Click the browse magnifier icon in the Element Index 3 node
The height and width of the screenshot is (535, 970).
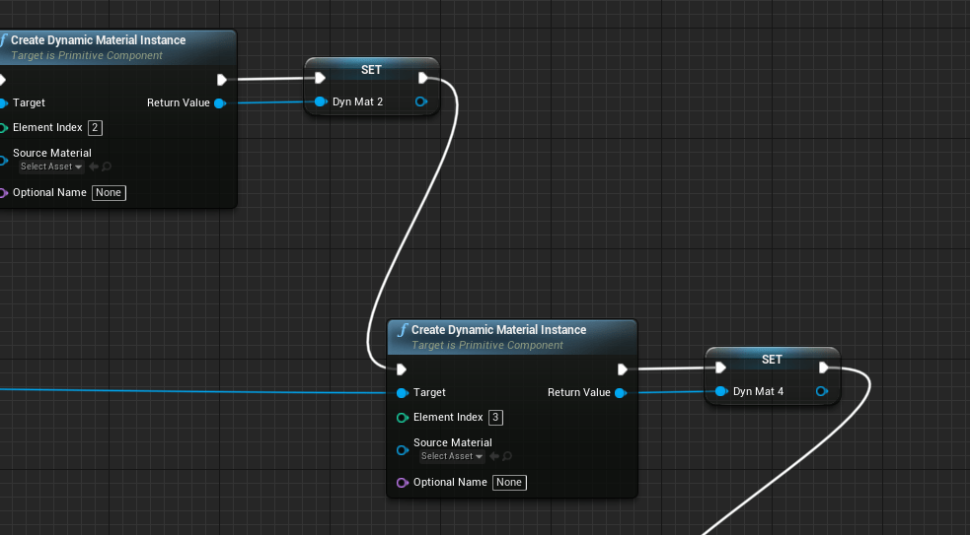tap(507, 456)
